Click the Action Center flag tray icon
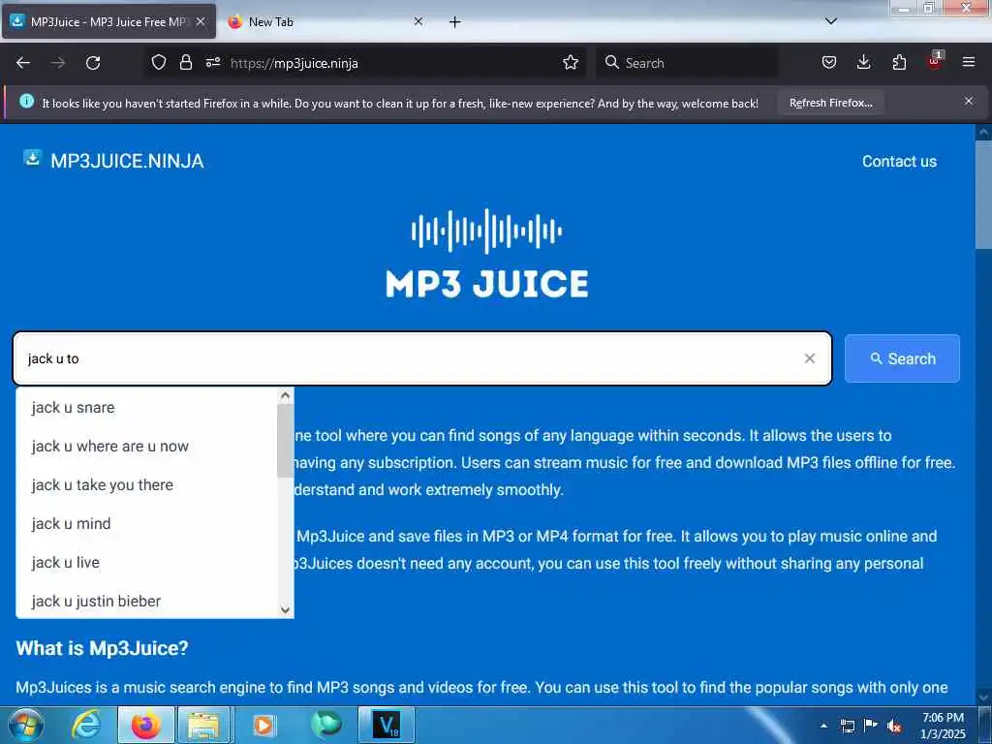 871,726
